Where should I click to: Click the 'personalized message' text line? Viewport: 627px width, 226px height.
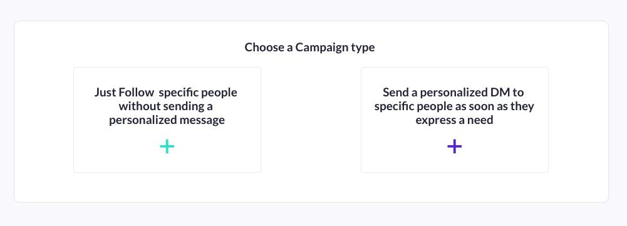point(167,120)
